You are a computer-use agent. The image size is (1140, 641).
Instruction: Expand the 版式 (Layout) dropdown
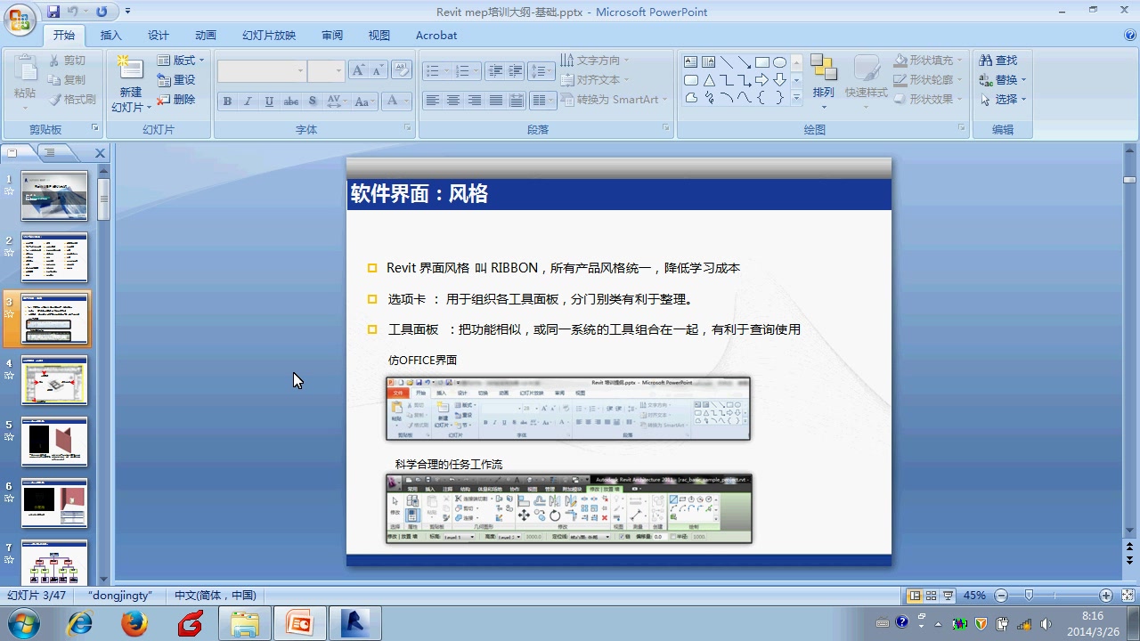[181, 61]
